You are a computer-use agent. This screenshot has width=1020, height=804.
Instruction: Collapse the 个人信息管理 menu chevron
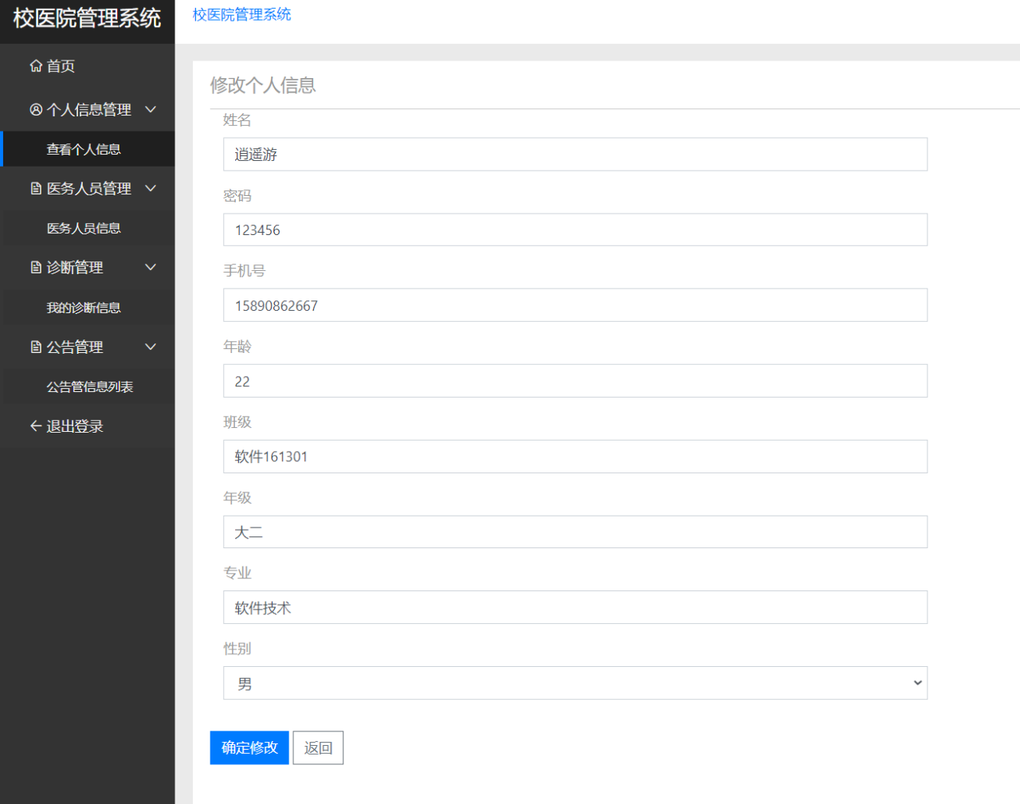(151, 110)
